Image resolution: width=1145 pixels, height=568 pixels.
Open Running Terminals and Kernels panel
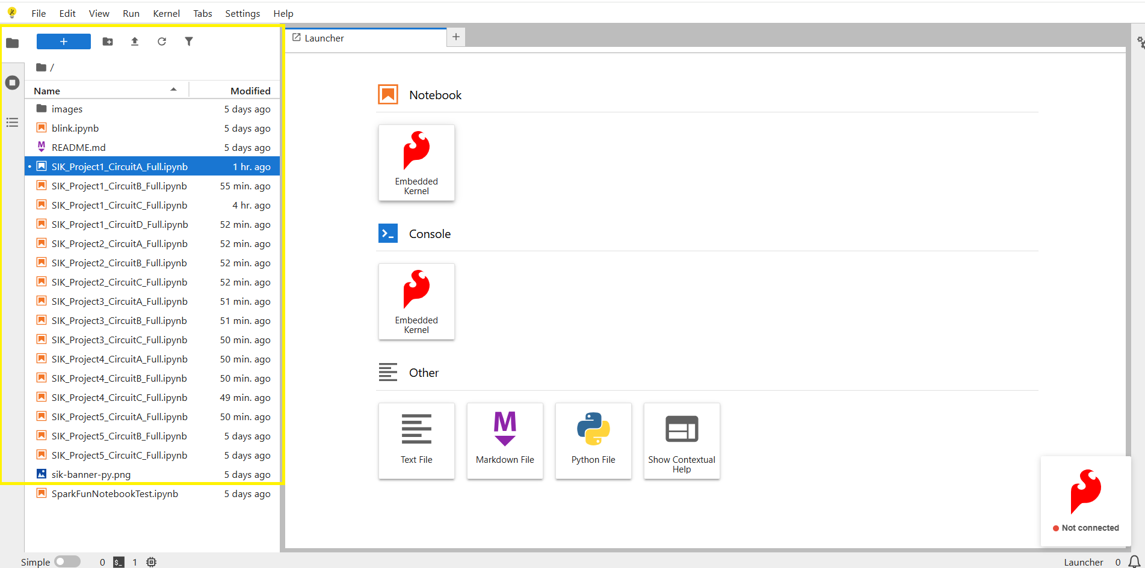click(13, 83)
